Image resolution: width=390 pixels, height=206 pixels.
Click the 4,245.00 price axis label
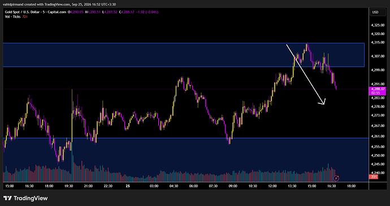tap(378, 164)
